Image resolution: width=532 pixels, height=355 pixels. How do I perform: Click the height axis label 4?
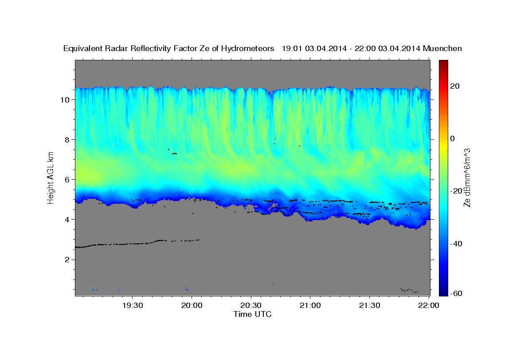pos(68,219)
